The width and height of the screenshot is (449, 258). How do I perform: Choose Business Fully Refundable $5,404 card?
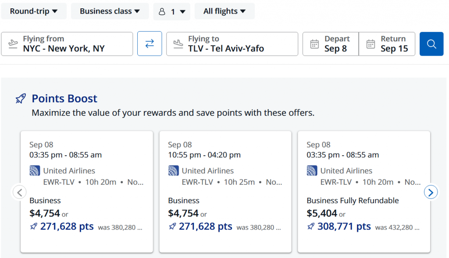tap(364, 192)
